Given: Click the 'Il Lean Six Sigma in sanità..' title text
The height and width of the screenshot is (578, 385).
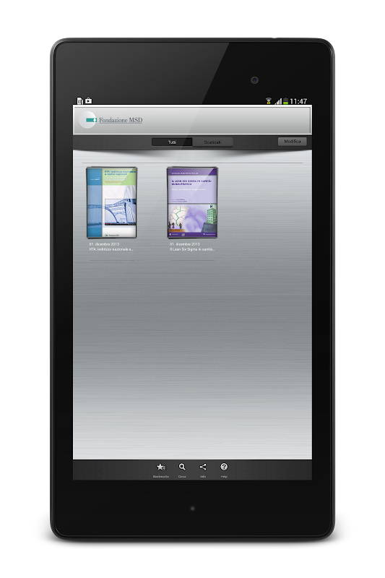Looking at the screenshot, I should click(192, 249).
